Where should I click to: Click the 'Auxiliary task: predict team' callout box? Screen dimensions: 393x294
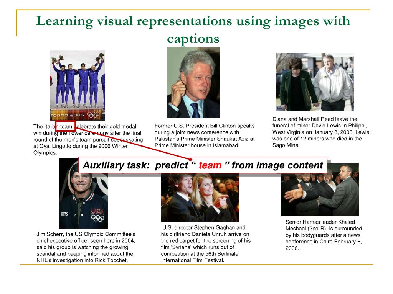tap(203, 165)
